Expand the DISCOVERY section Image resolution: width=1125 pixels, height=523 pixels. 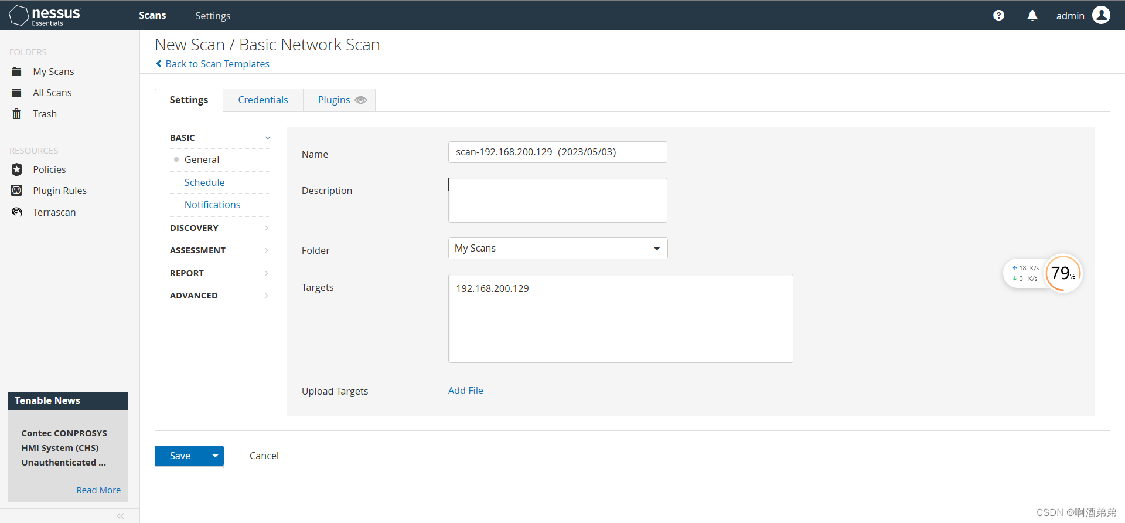coord(221,228)
